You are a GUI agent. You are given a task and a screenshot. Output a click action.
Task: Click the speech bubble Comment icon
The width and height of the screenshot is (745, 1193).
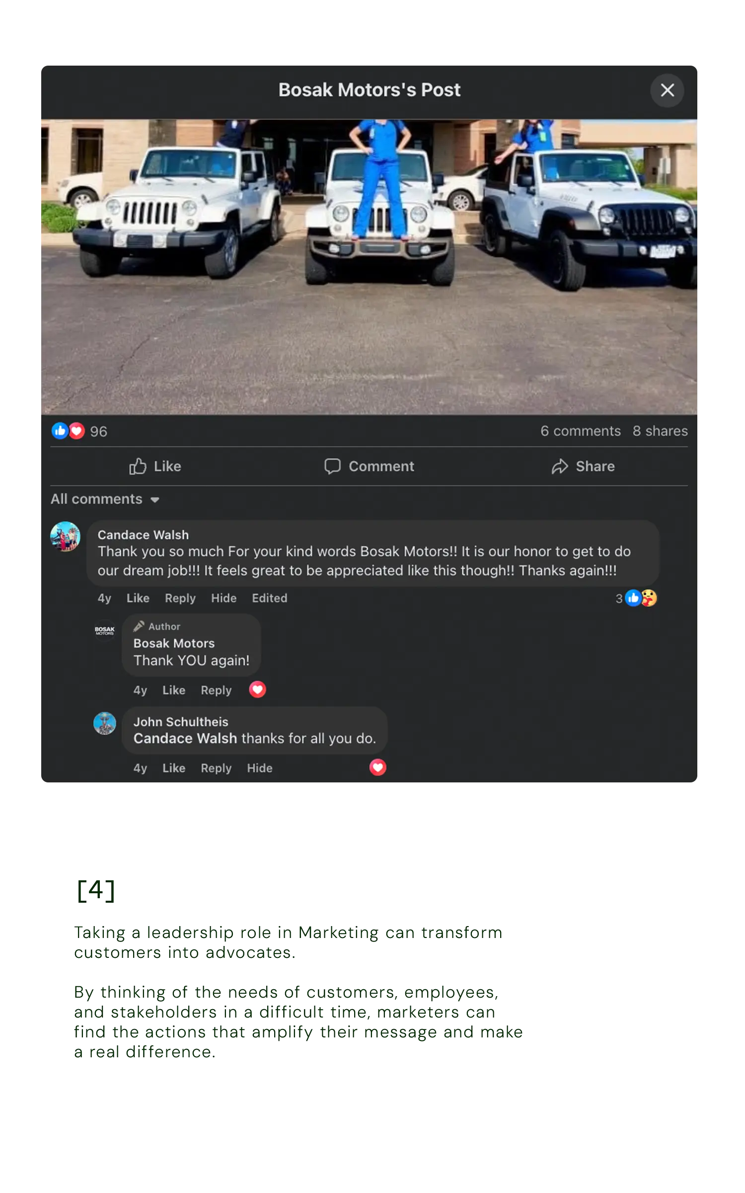click(332, 466)
